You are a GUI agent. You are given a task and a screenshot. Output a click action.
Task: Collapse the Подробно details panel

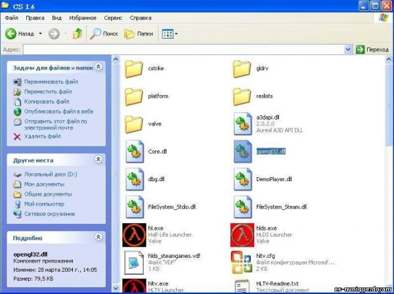98,237
